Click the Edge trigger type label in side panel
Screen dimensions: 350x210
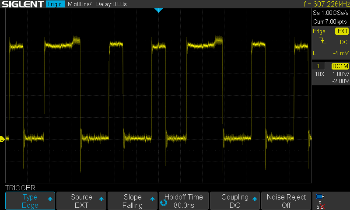(319, 31)
